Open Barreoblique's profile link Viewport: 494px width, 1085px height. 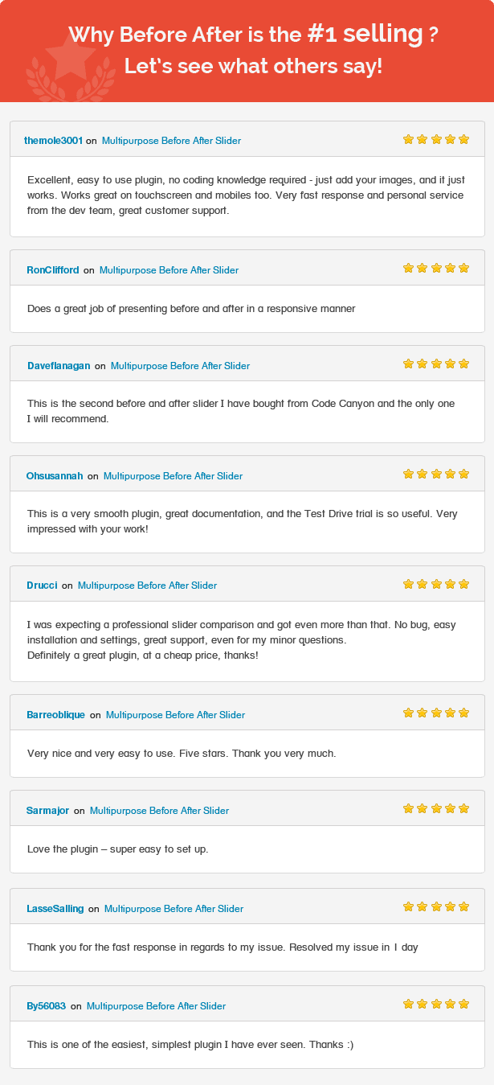tap(55, 715)
